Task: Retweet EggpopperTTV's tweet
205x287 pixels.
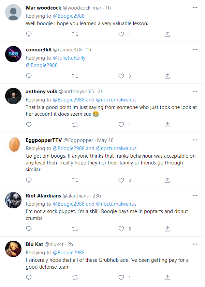Action: [x=75, y=180]
